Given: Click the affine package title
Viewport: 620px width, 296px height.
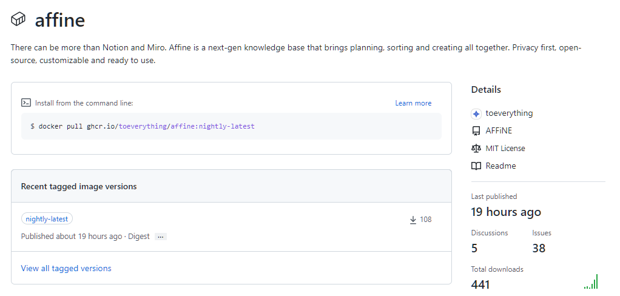Looking at the screenshot, I should point(60,20).
